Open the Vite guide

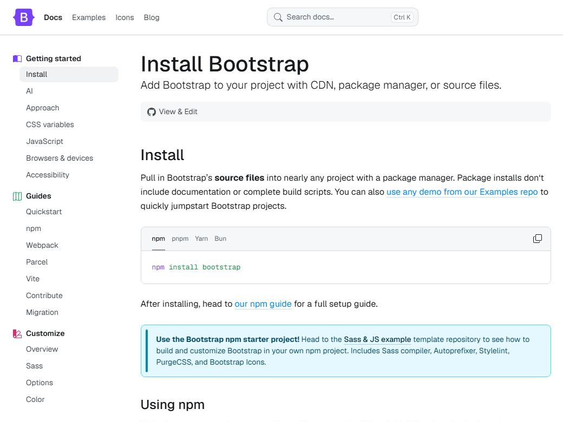click(32, 279)
